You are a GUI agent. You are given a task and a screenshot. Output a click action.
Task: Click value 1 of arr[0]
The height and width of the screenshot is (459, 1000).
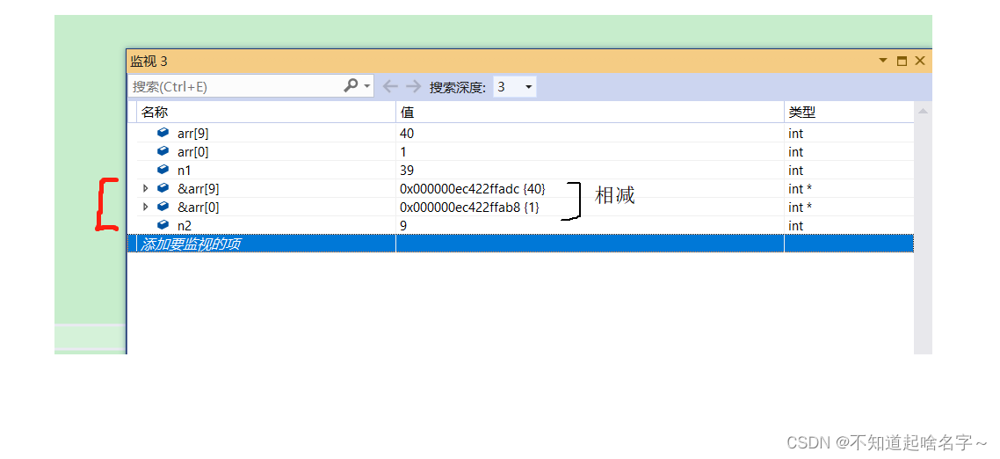tap(403, 152)
